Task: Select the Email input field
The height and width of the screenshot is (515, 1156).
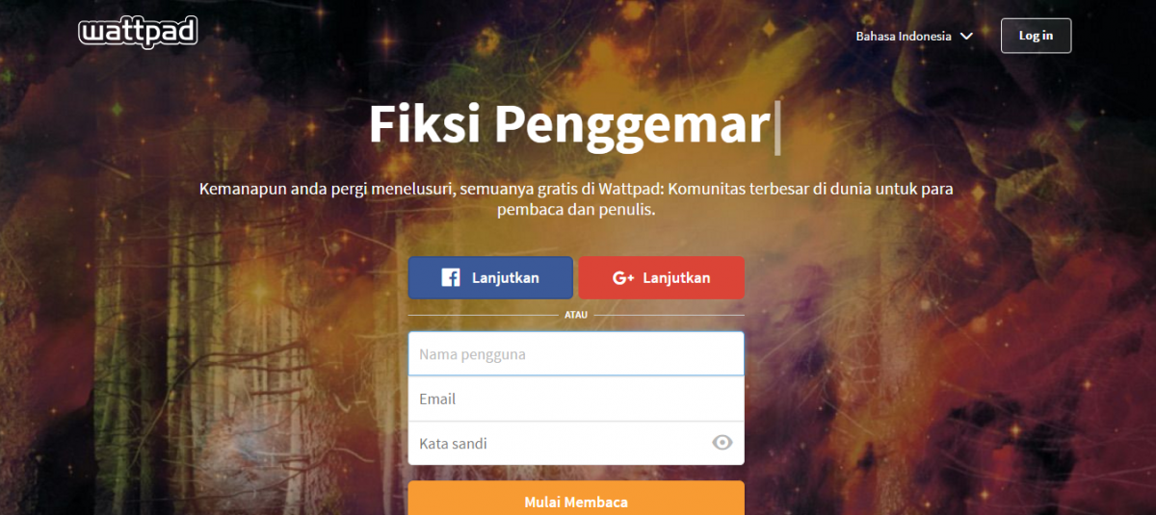Action: [576, 399]
